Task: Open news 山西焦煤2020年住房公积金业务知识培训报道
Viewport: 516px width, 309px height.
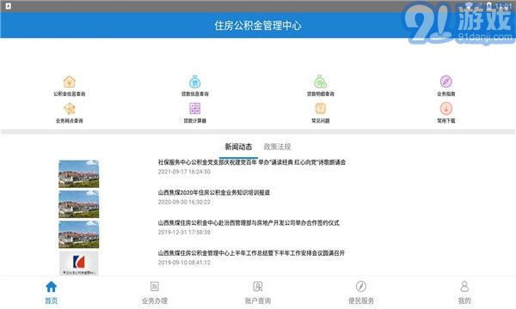Action: click(x=214, y=193)
